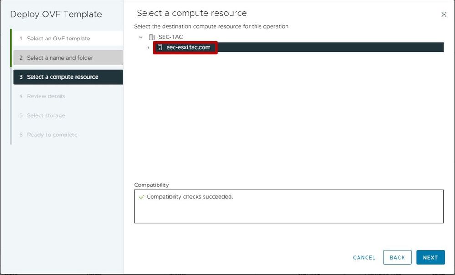Click the host icon beside sec-esxi.tac.com

(x=160, y=47)
